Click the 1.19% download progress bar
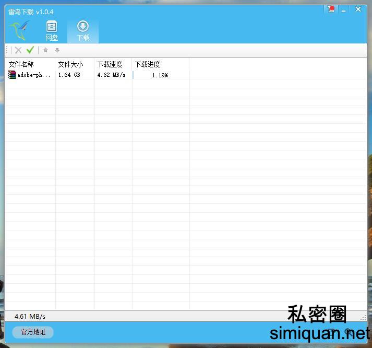 pos(160,75)
